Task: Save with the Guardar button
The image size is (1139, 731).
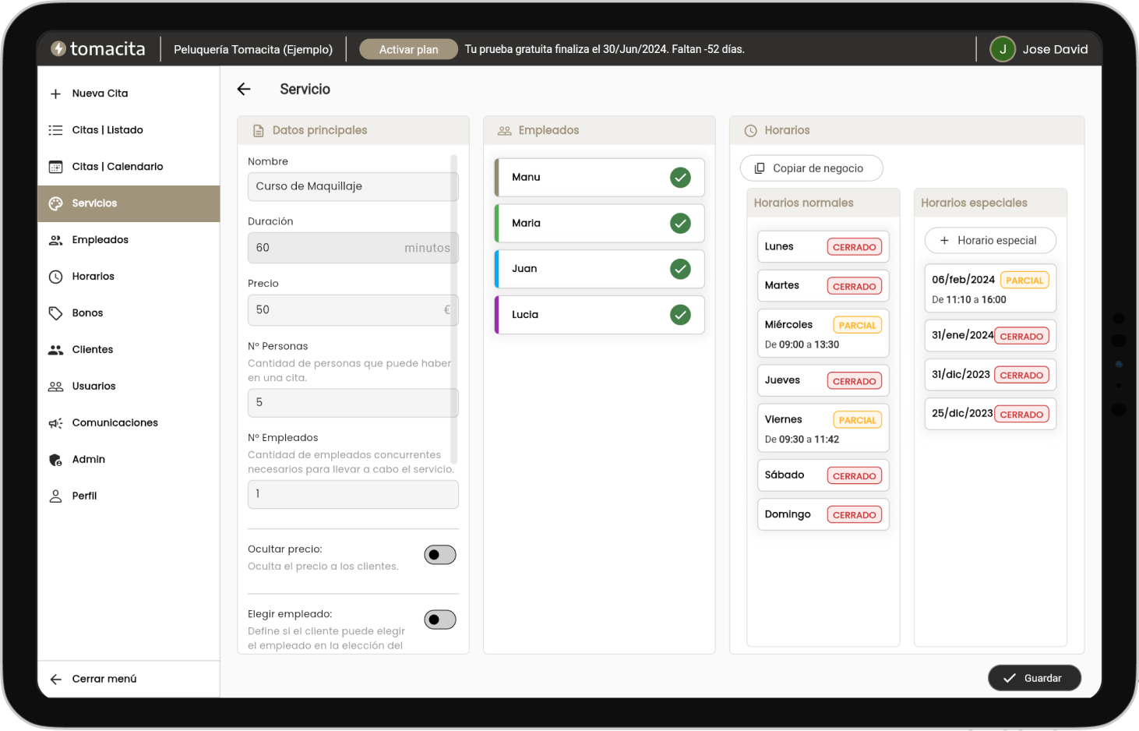Action: pos(1035,679)
